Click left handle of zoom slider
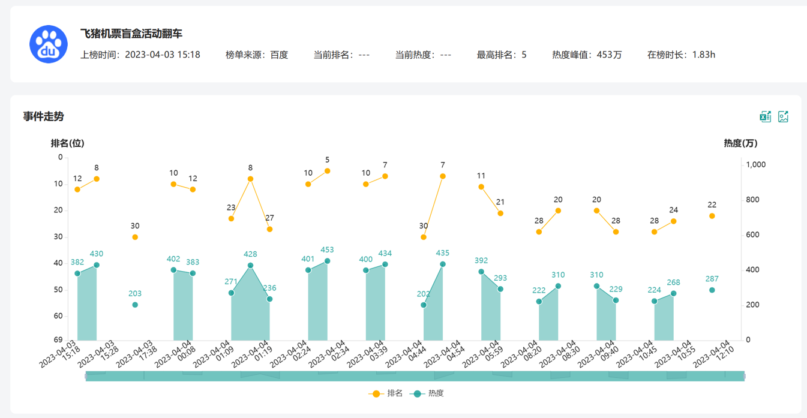The image size is (807, 418). (86, 376)
